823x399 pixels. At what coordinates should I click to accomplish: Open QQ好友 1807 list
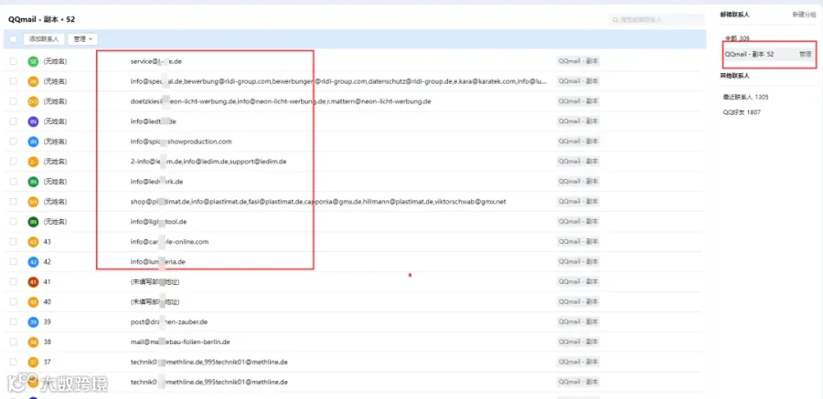tap(742, 112)
